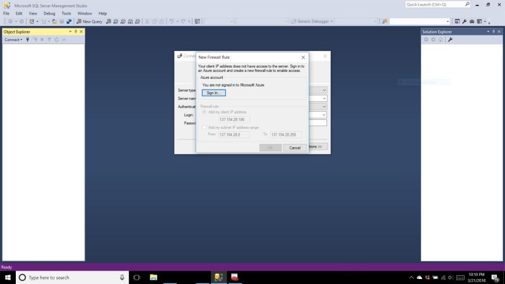Viewport: 505px width, 284px height.
Task: Open the Edit menu
Action: [19, 13]
